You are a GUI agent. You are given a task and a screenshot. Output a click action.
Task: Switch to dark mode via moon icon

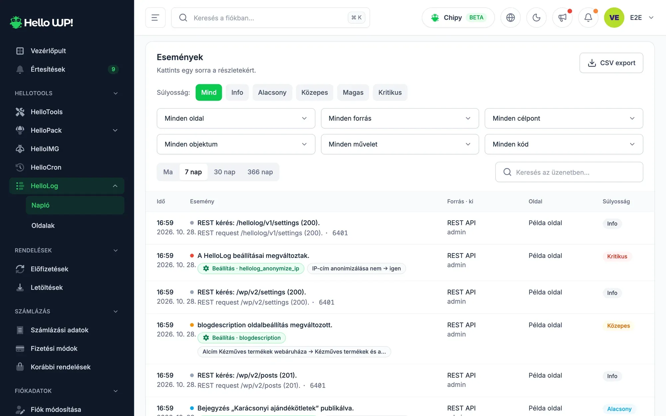pyautogui.click(x=536, y=18)
